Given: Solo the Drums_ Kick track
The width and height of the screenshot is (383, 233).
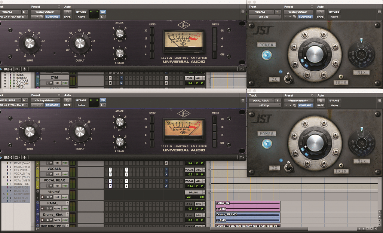Looking at the screenshot, I should 48,220.
